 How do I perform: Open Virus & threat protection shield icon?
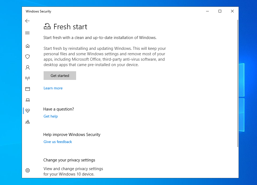click(28, 57)
